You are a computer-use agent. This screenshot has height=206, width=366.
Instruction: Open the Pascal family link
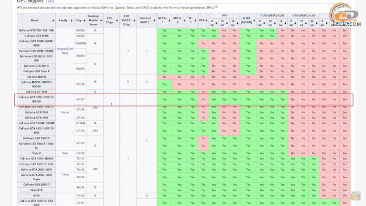point(65,112)
